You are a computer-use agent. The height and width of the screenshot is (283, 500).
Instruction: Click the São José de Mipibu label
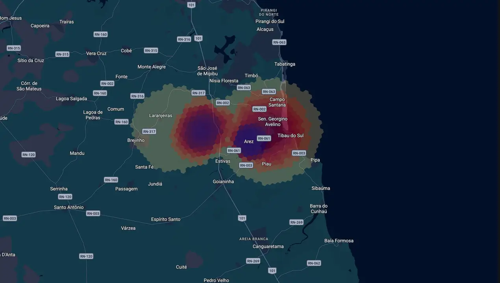pos(207,71)
